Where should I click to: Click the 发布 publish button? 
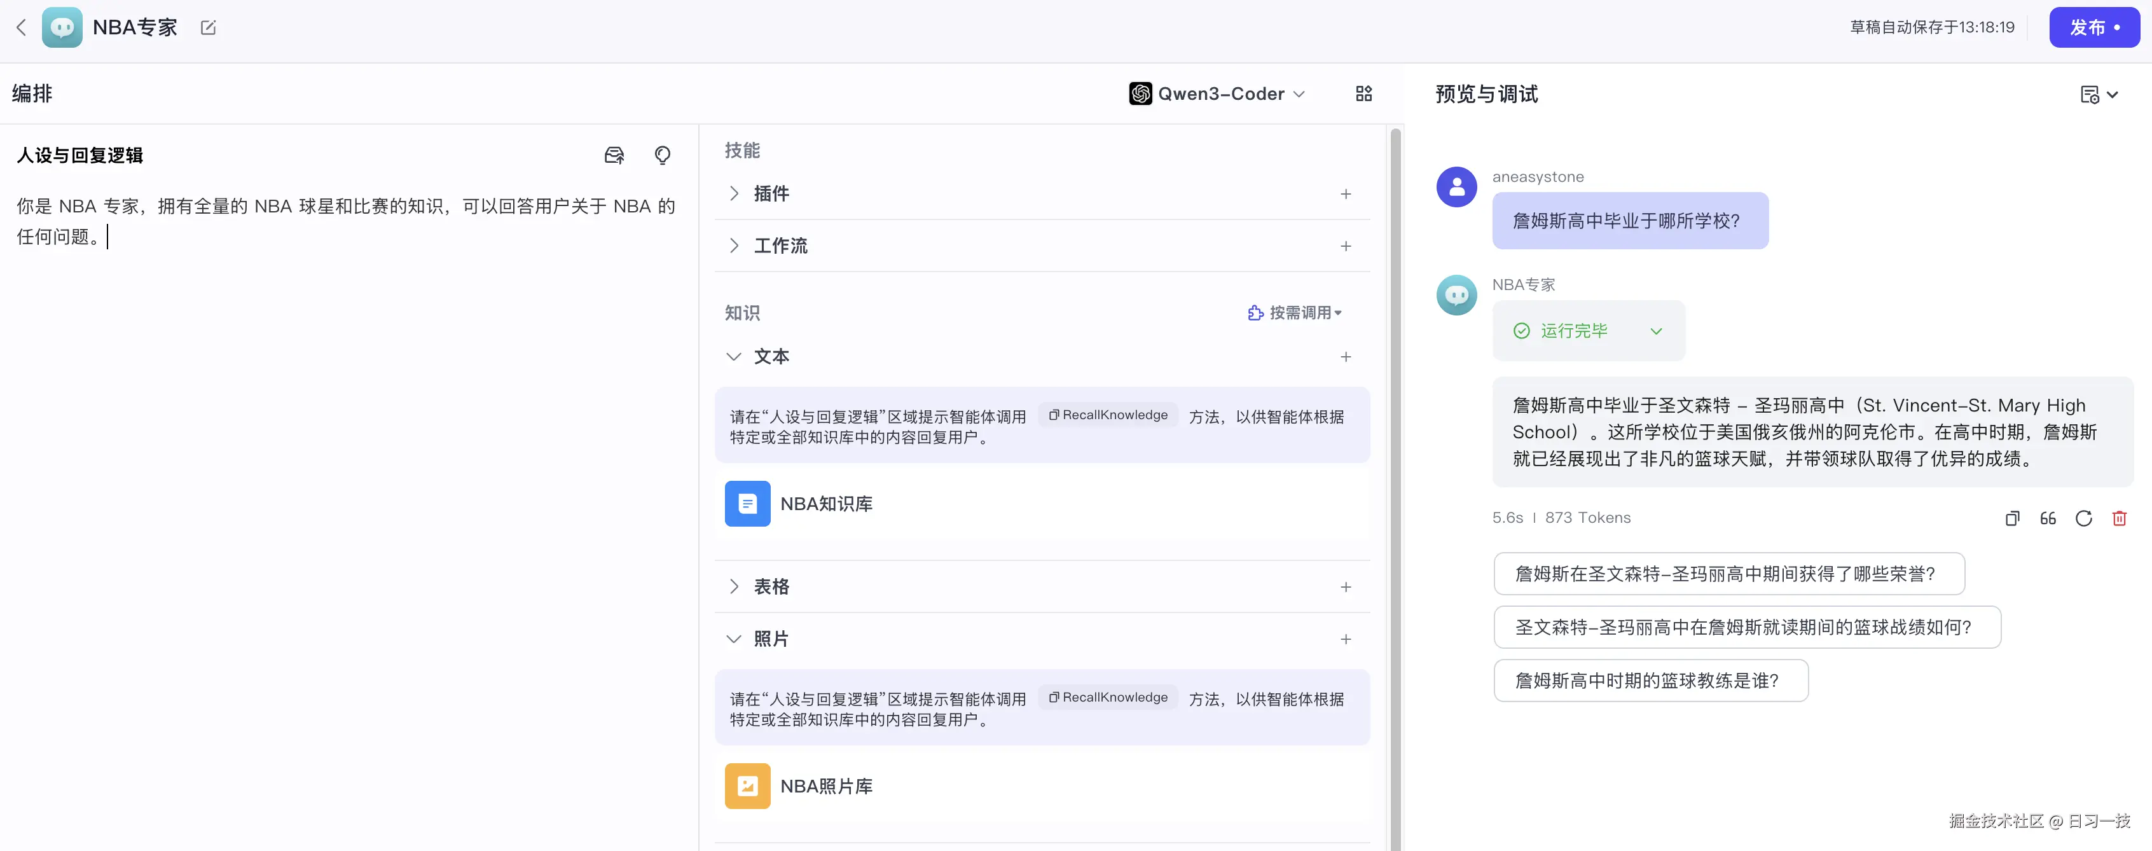pos(2093,27)
